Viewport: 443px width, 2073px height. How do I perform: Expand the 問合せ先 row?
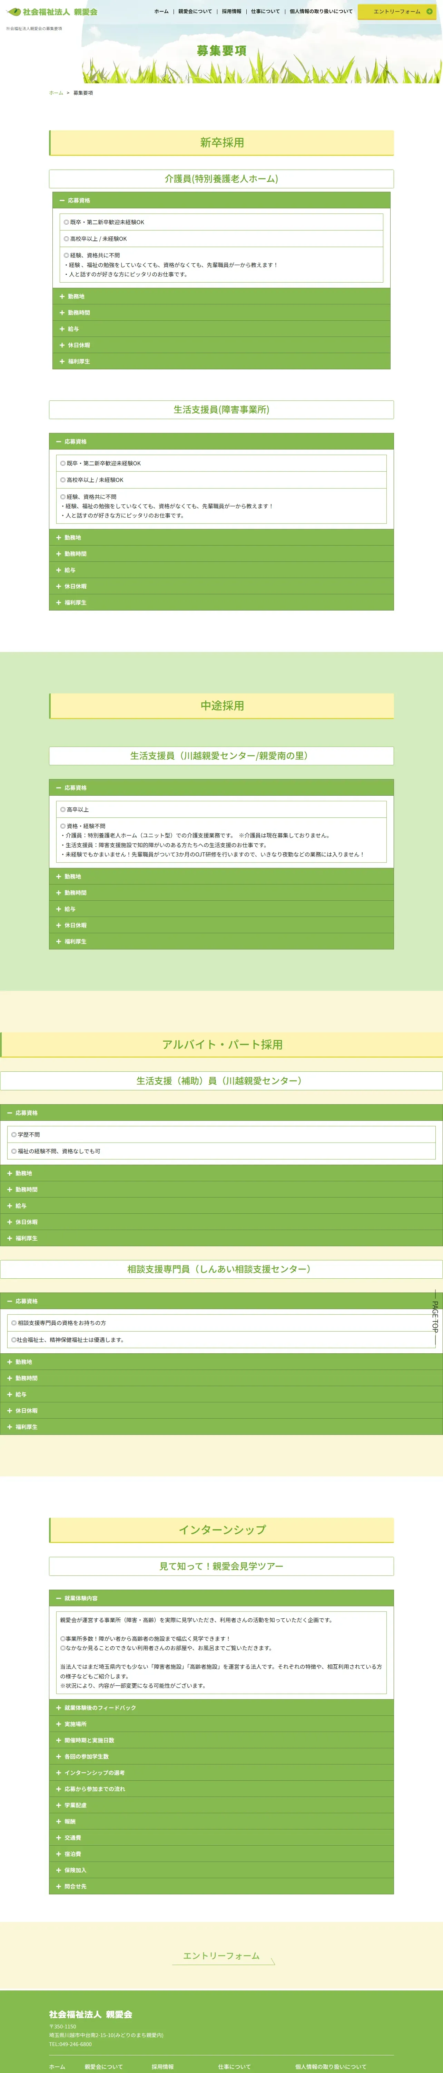point(221,1886)
